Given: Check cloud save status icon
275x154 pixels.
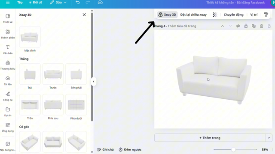Looking at the screenshot, I should [x=100, y=3].
